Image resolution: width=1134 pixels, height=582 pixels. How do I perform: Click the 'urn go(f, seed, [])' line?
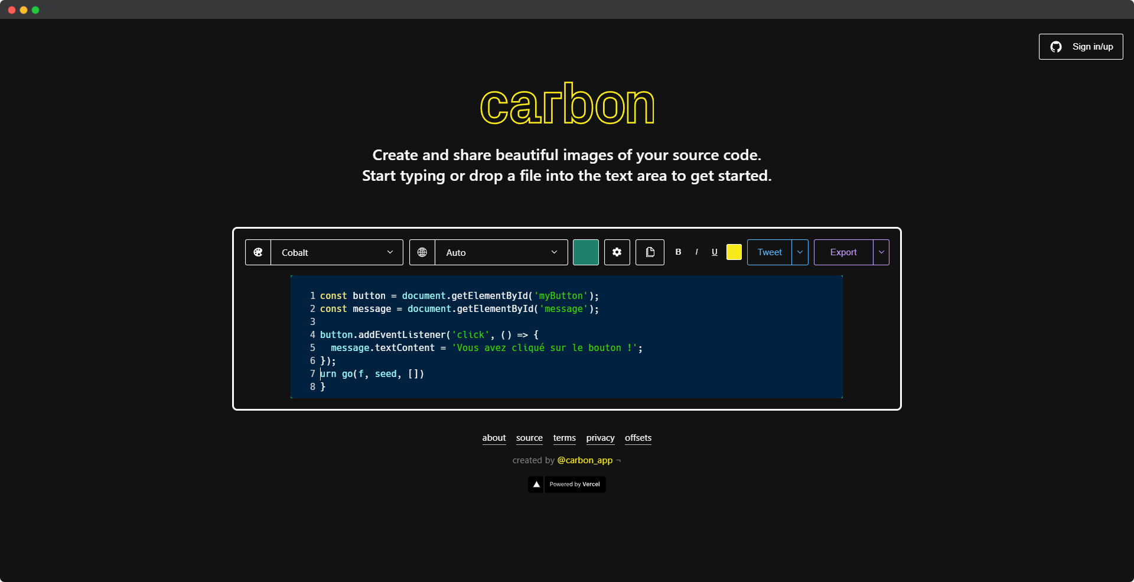point(372,374)
